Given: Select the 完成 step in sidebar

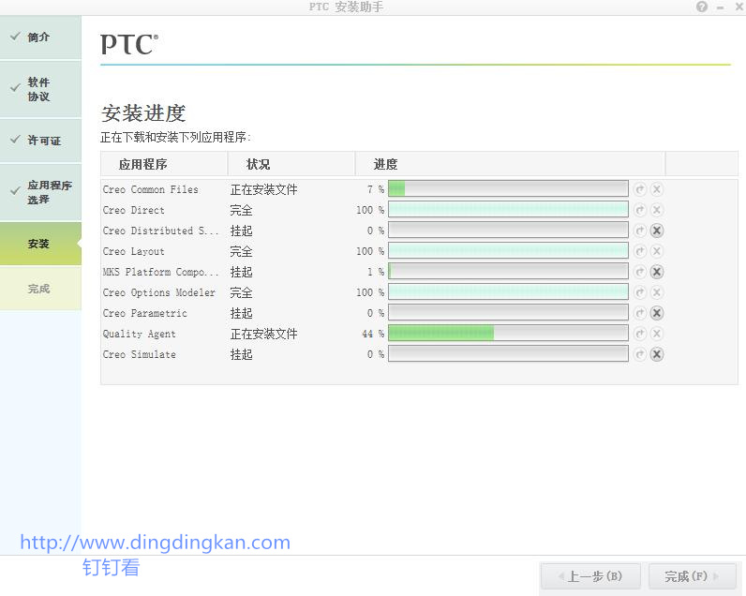Looking at the screenshot, I should coord(40,289).
